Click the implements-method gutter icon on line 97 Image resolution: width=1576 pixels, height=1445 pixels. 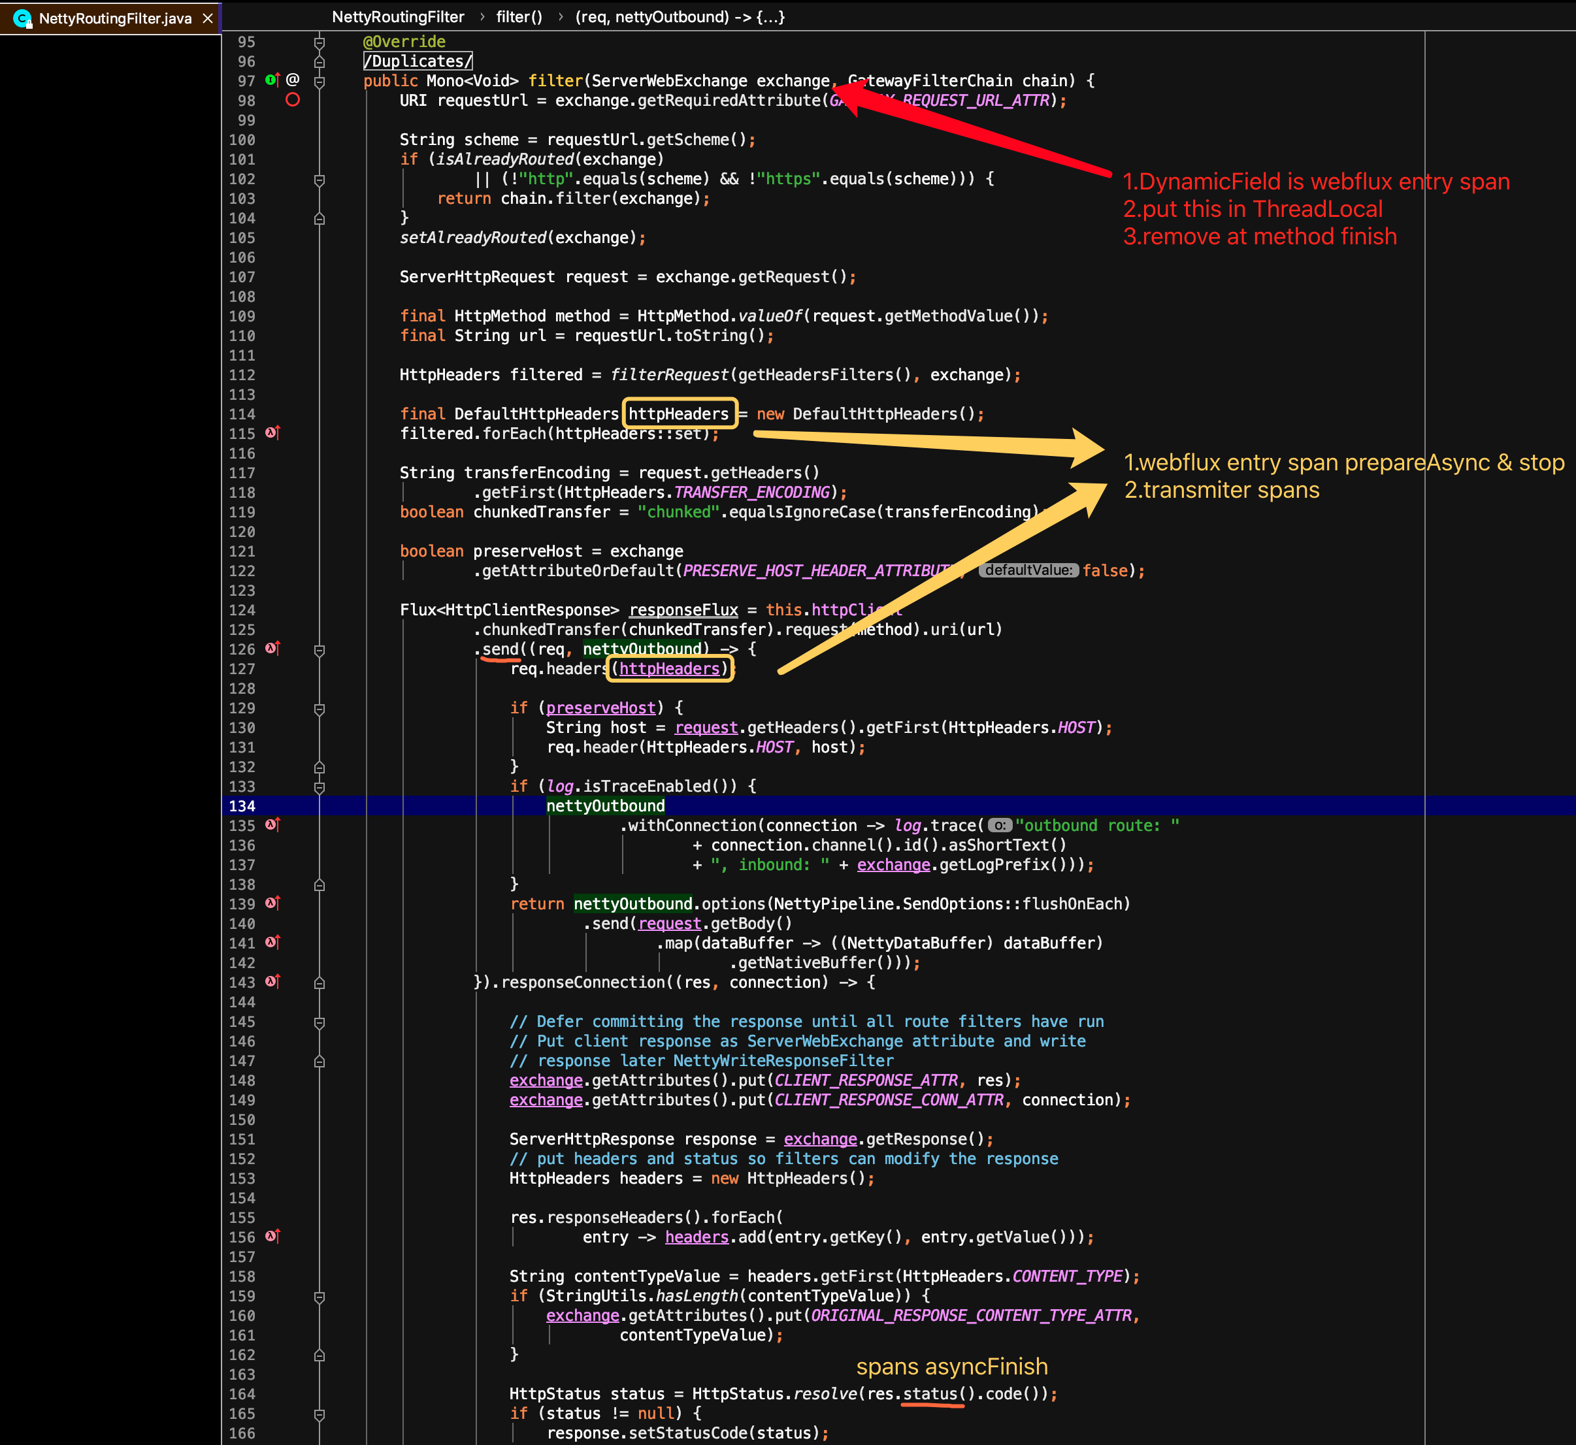[x=271, y=80]
